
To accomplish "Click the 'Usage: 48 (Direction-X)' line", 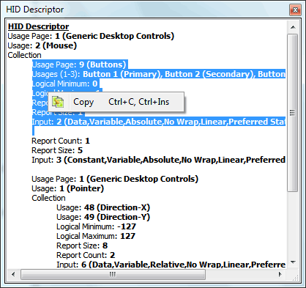I will 103,207.
